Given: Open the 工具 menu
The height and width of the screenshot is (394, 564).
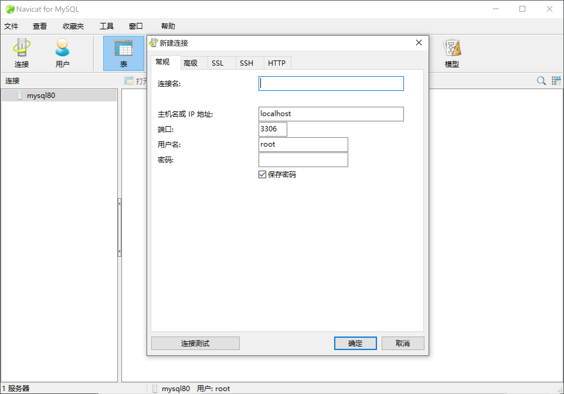Looking at the screenshot, I should click(107, 26).
